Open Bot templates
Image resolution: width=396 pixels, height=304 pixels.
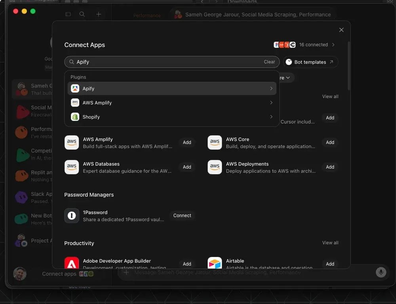pos(310,62)
